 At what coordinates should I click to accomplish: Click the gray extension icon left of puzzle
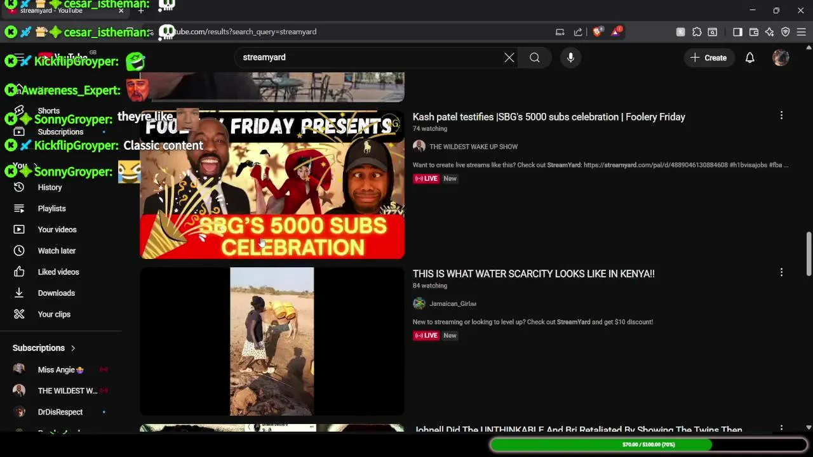(x=680, y=32)
